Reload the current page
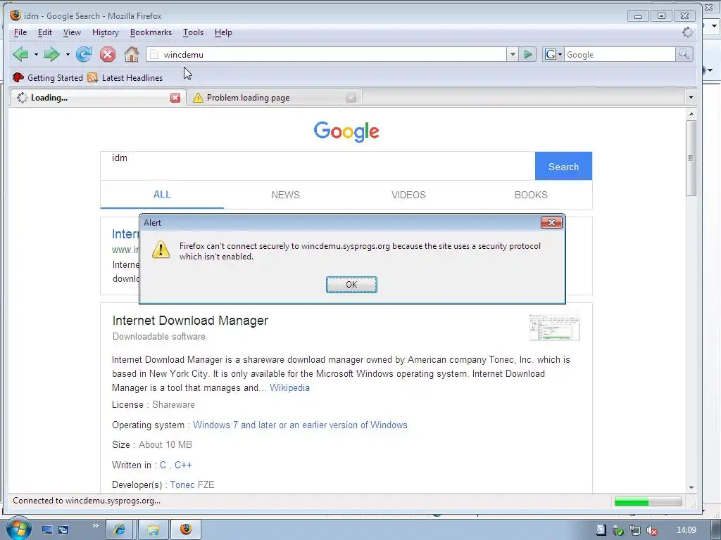 coord(84,55)
